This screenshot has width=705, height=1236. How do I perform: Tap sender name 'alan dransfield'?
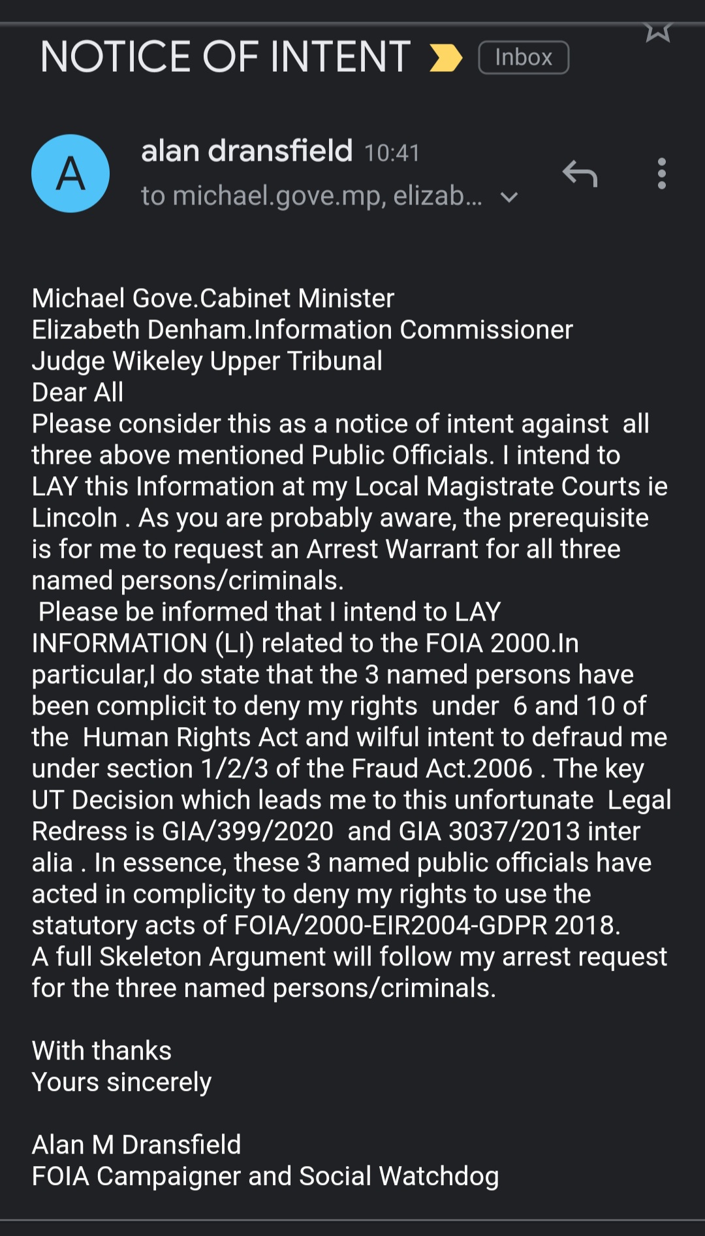(247, 151)
